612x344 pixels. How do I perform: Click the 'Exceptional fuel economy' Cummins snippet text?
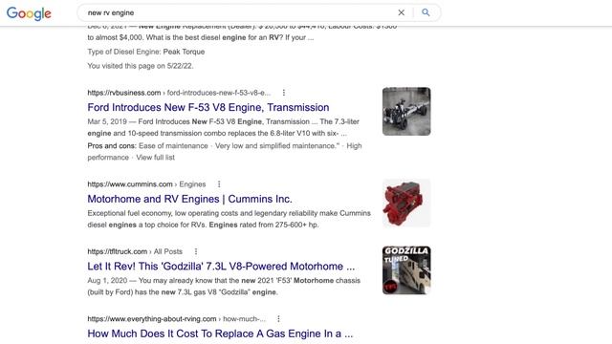pyautogui.click(x=229, y=219)
